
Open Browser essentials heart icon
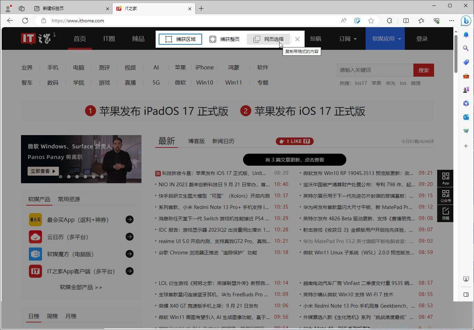click(x=436, y=21)
